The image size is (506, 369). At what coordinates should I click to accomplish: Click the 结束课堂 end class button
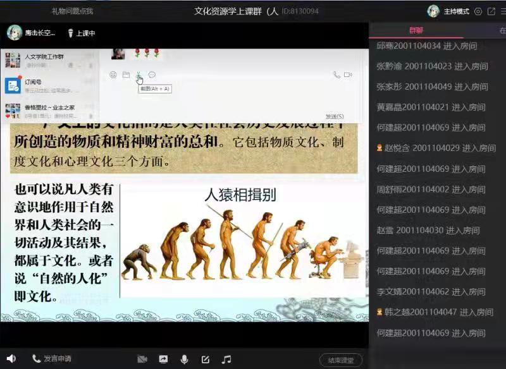coord(341,360)
